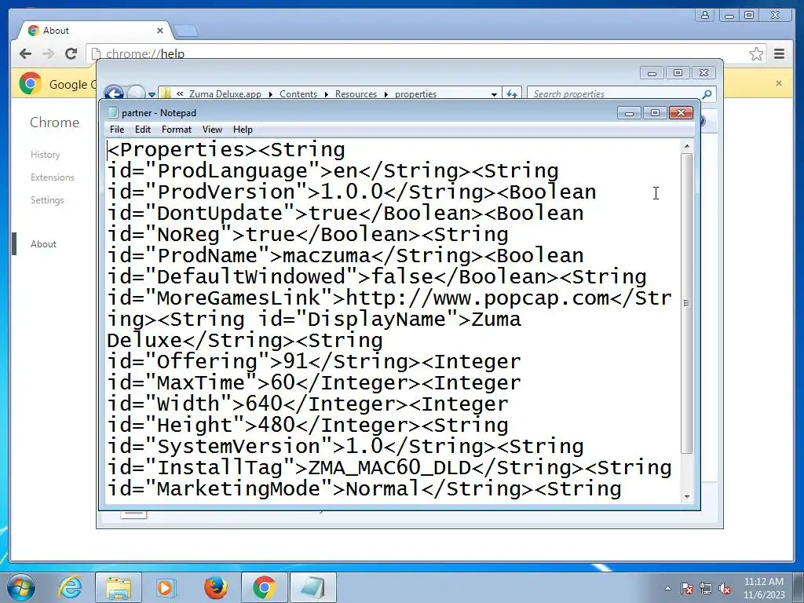
Task: Close the Explorer window
Action: [x=704, y=73]
